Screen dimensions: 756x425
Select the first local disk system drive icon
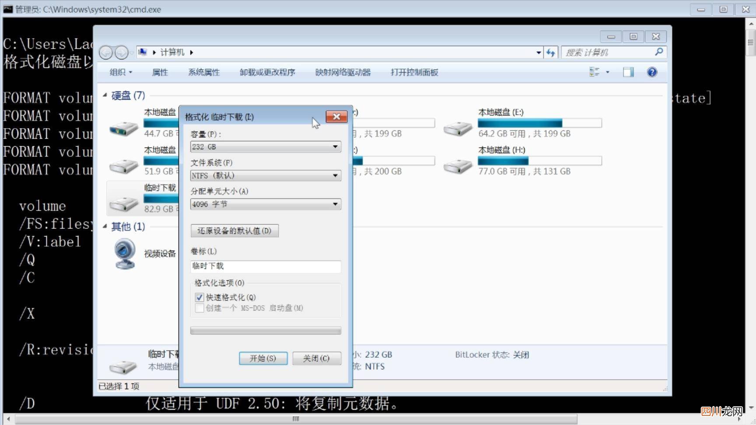[x=124, y=128]
